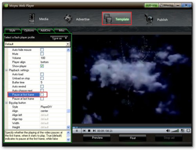Click the property list scrollbar thumb
This screenshot has width=196, height=150.
68,111
